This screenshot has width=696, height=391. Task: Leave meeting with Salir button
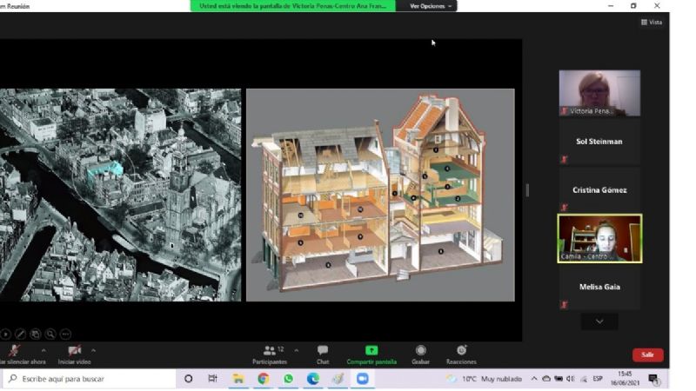pos(647,355)
